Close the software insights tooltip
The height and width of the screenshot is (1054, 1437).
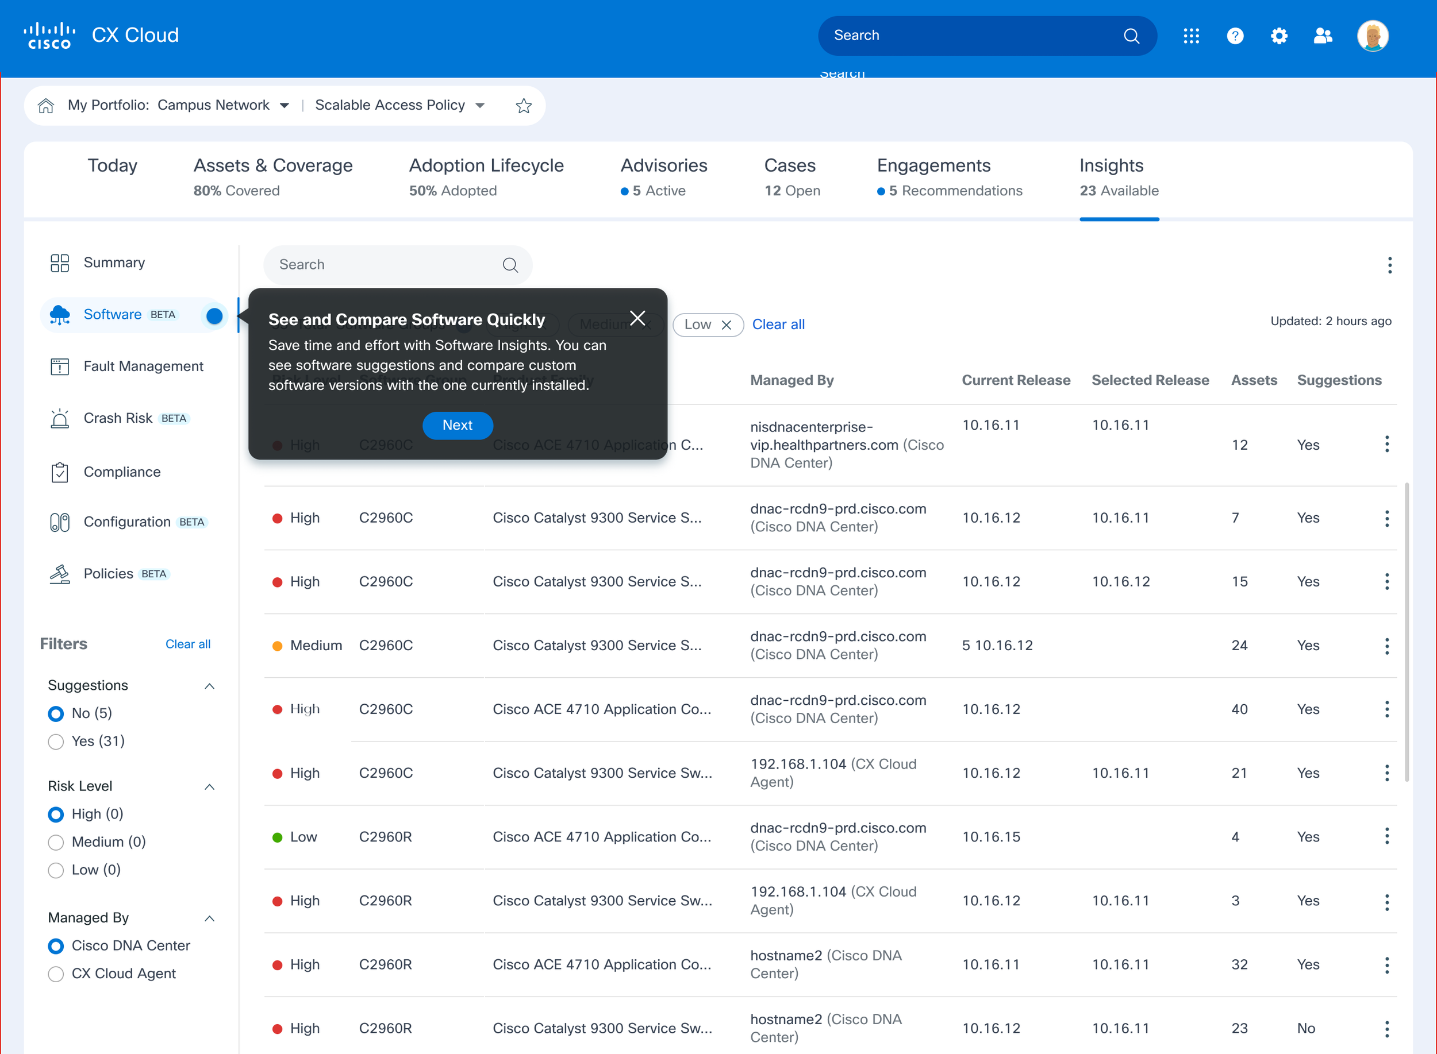pyautogui.click(x=637, y=318)
